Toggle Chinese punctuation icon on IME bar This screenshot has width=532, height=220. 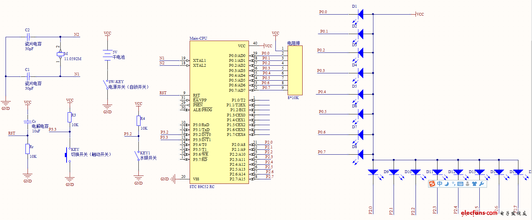pos(453,184)
